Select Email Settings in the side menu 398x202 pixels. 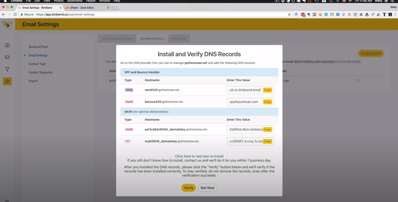38,55
